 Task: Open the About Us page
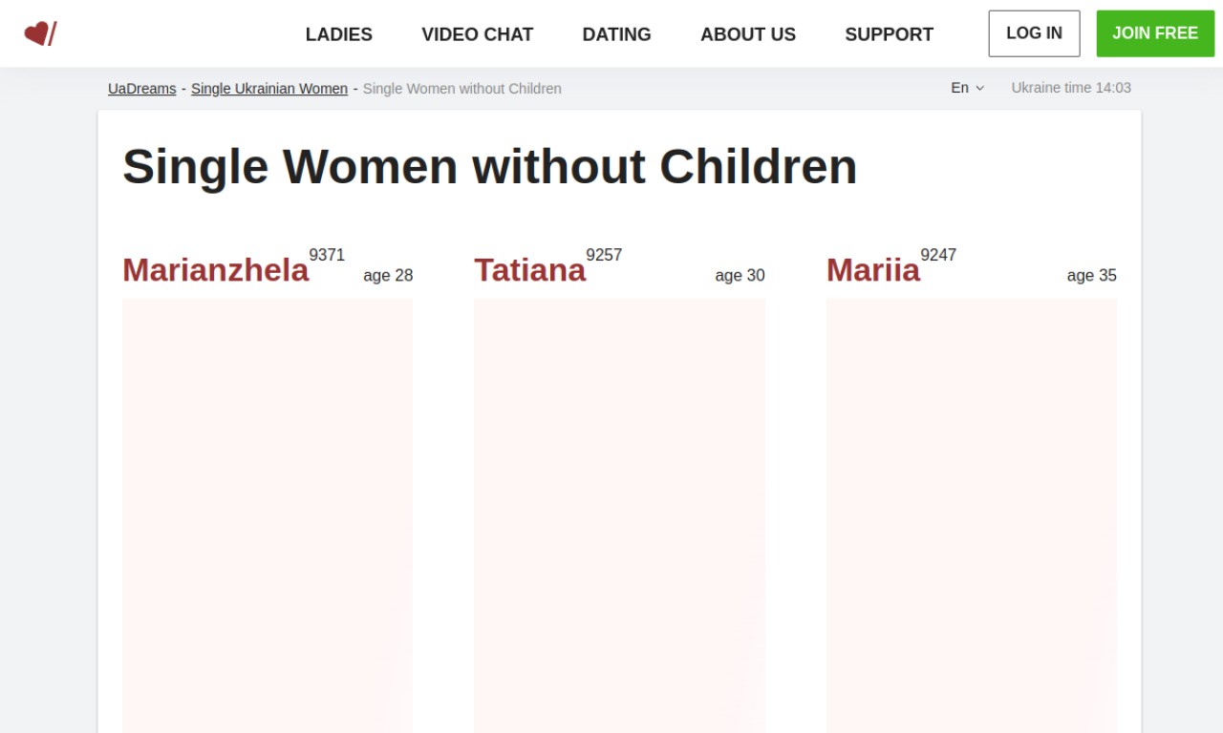747,34
